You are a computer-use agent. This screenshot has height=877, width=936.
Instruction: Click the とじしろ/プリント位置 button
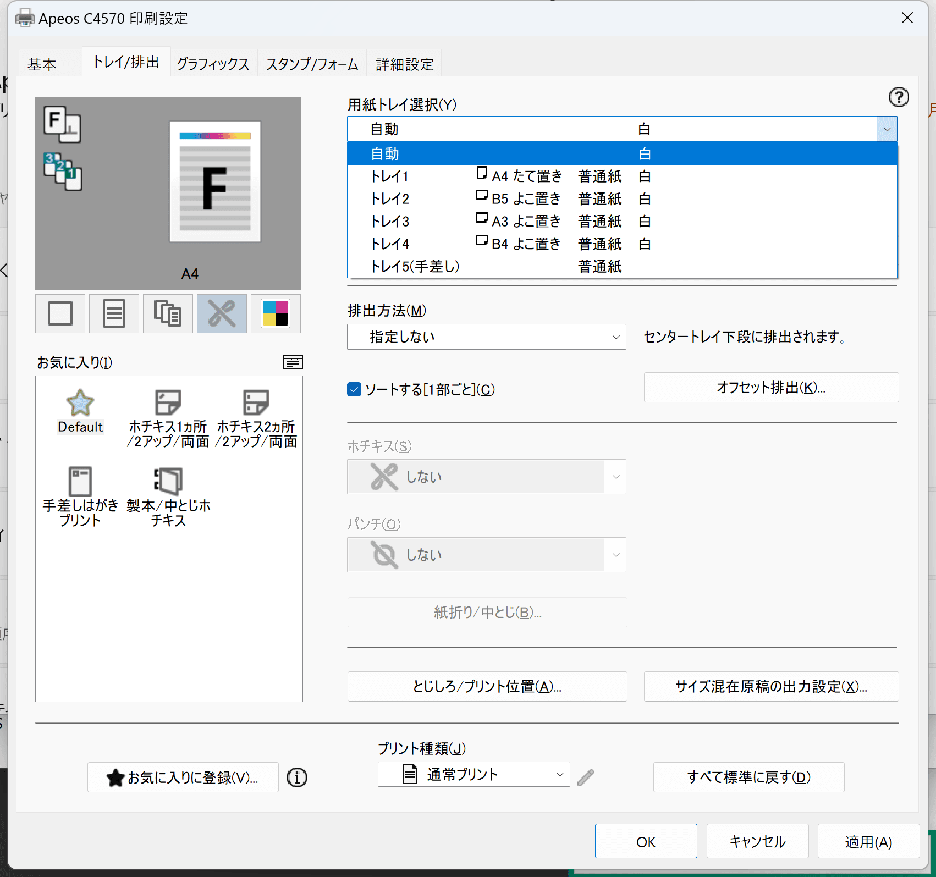pos(487,686)
